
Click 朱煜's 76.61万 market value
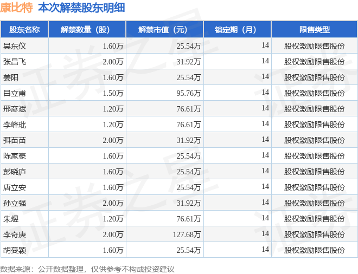(189, 219)
